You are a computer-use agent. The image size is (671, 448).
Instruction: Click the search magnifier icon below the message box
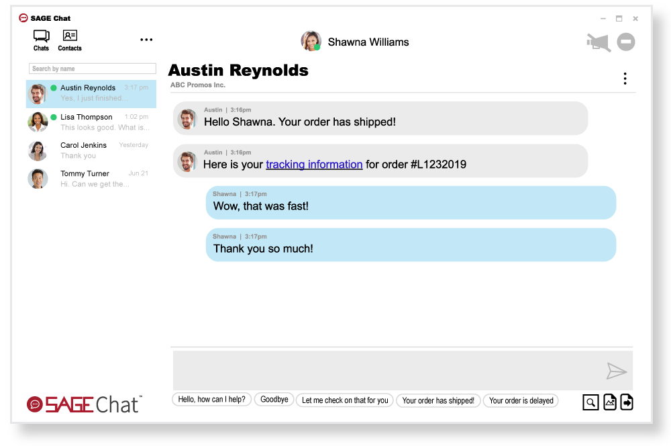(x=590, y=402)
